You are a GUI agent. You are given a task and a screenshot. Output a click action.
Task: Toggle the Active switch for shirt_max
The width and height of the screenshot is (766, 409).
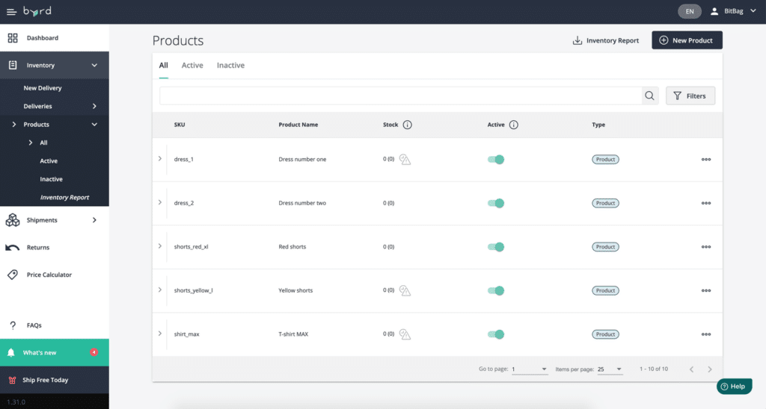pos(496,334)
